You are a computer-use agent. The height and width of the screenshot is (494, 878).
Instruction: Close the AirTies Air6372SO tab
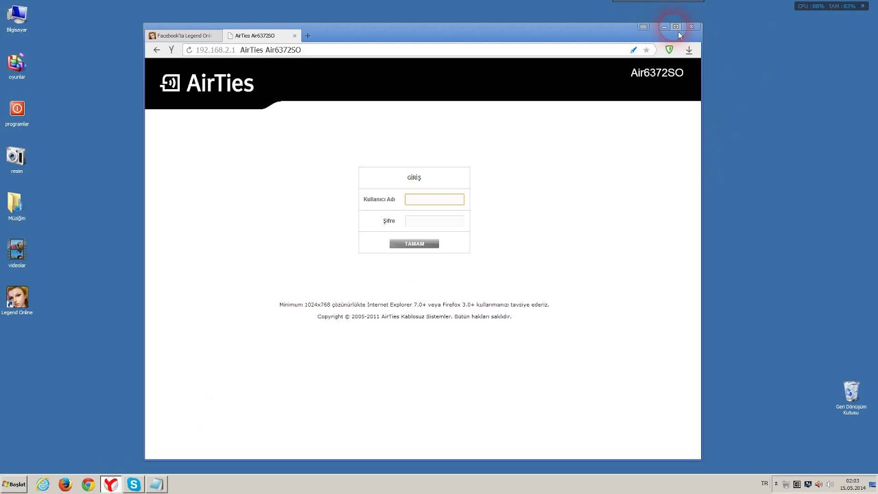pyautogui.click(x=295, y=36)
